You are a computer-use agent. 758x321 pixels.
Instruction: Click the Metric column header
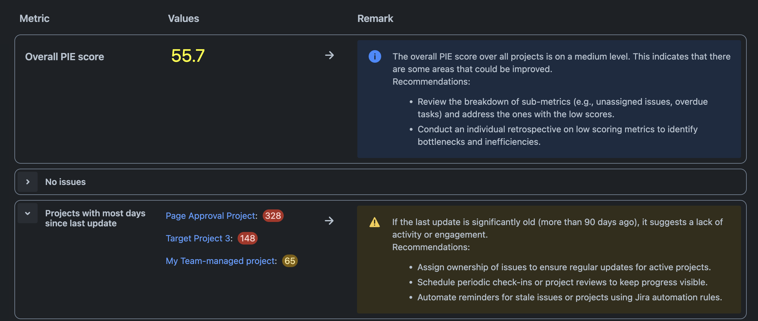(x=34, y=18)
